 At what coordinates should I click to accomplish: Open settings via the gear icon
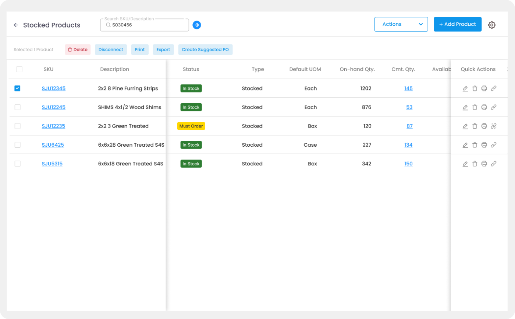[492, 25]
